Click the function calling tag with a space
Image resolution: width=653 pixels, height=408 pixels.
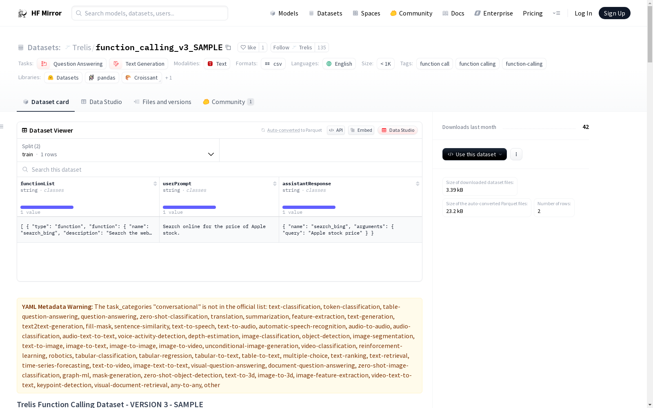(478, 64)
